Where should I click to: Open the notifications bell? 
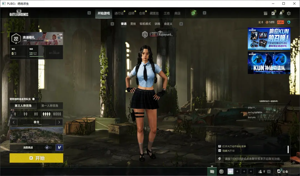(281, 13)
